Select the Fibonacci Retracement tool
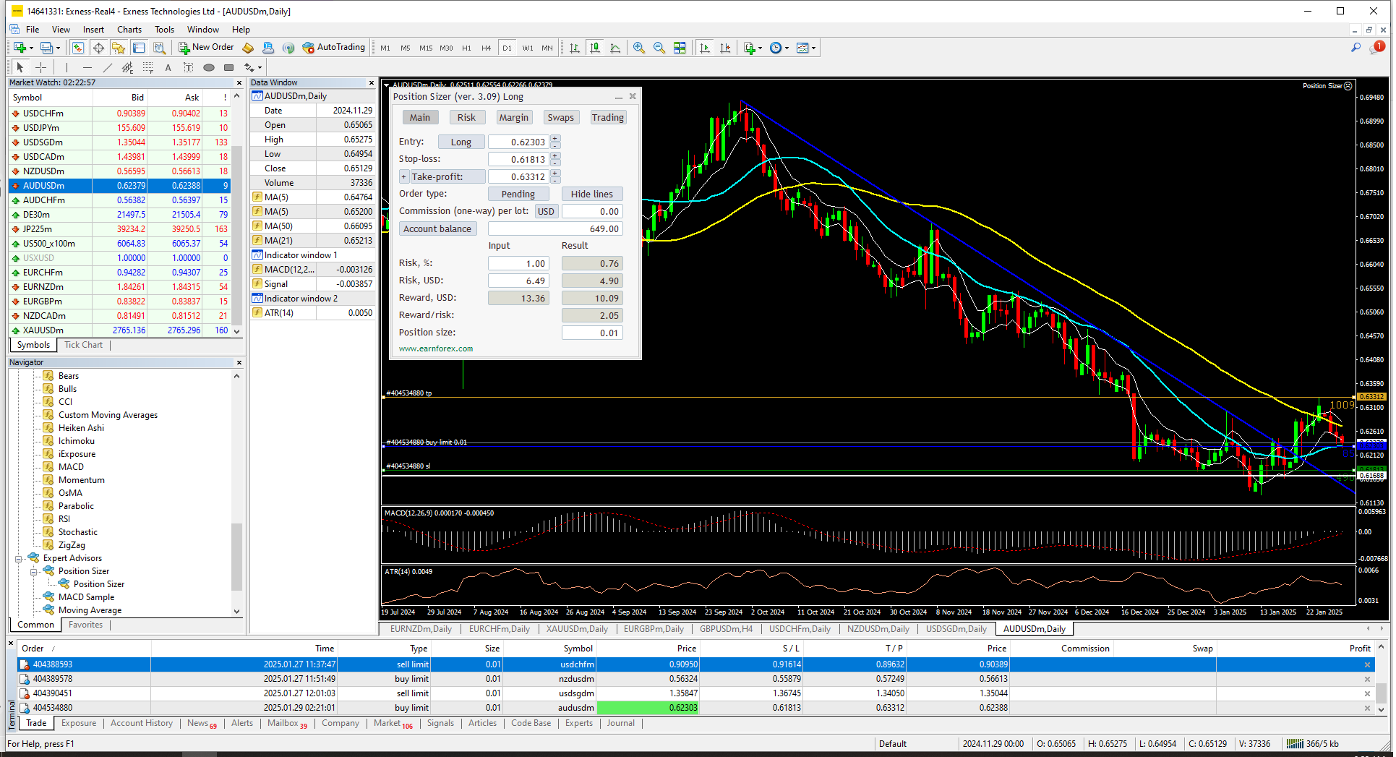 (x=147, y=67)
